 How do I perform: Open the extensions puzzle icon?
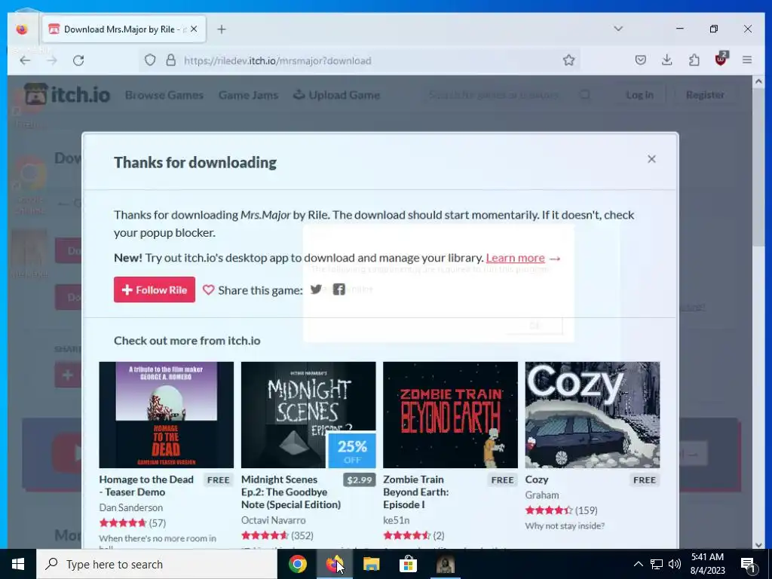[694, 60]
